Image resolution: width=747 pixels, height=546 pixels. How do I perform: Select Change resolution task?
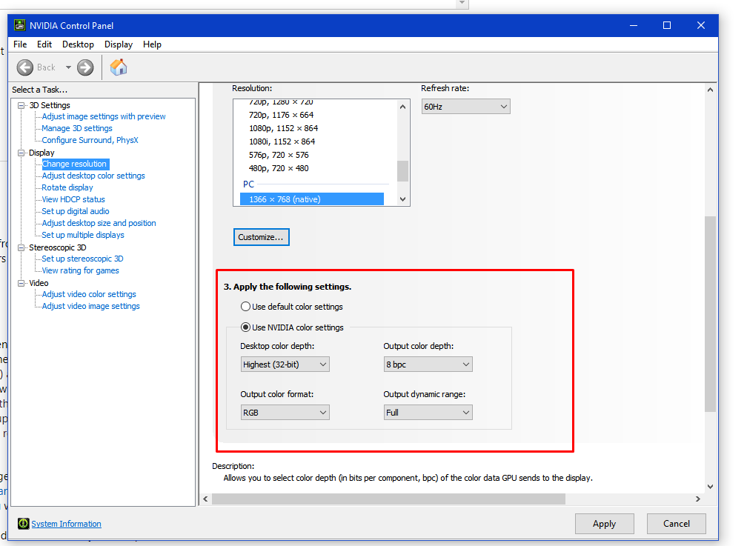[76, 164]
